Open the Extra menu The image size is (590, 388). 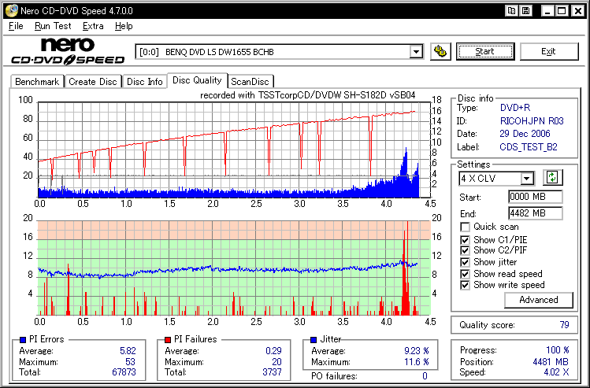click(x=93, y=26)
